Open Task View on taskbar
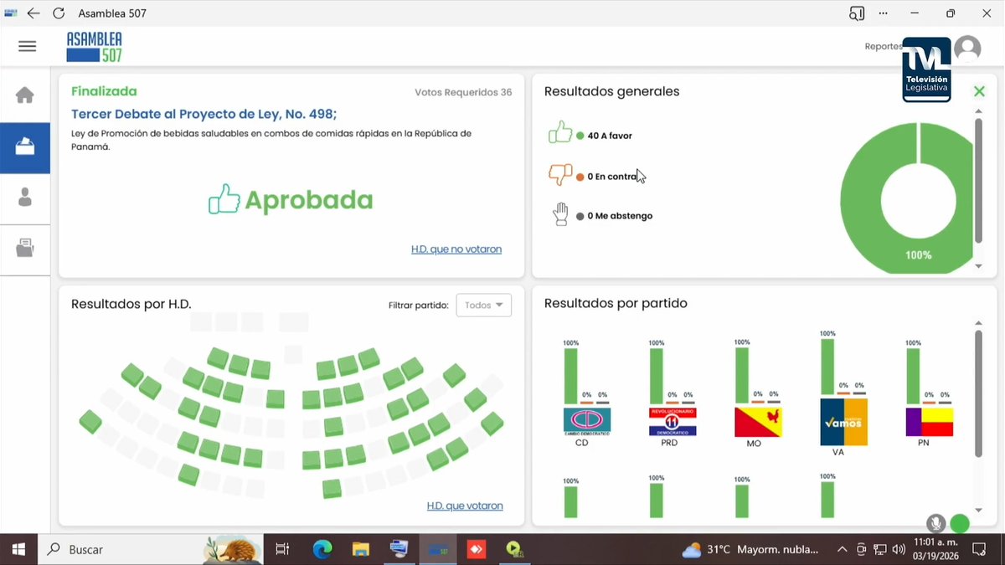The image size is (1005, 565). 282,549
